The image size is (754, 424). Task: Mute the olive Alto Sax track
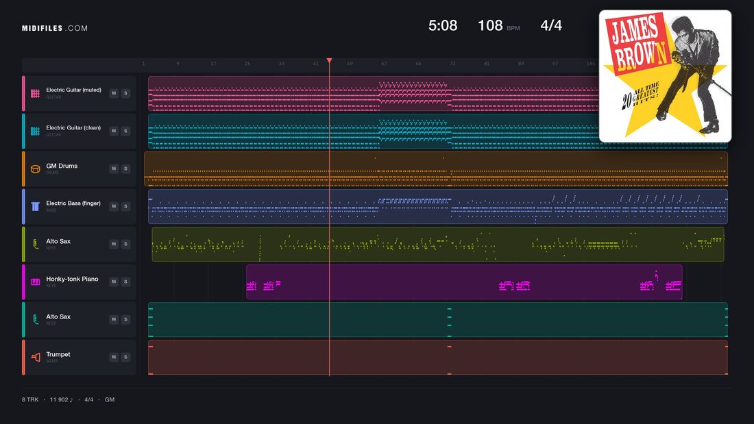[114, 245]
